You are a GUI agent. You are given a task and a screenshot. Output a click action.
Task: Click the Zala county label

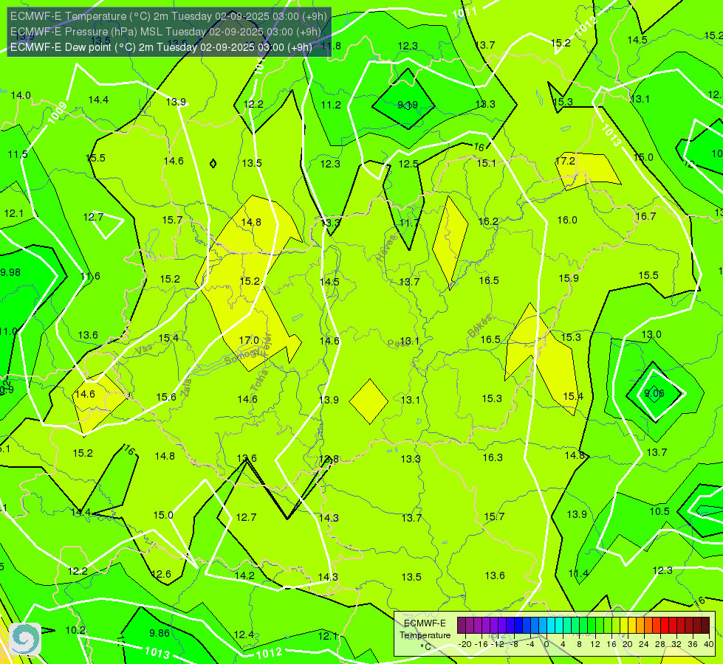tap(186, 387)
